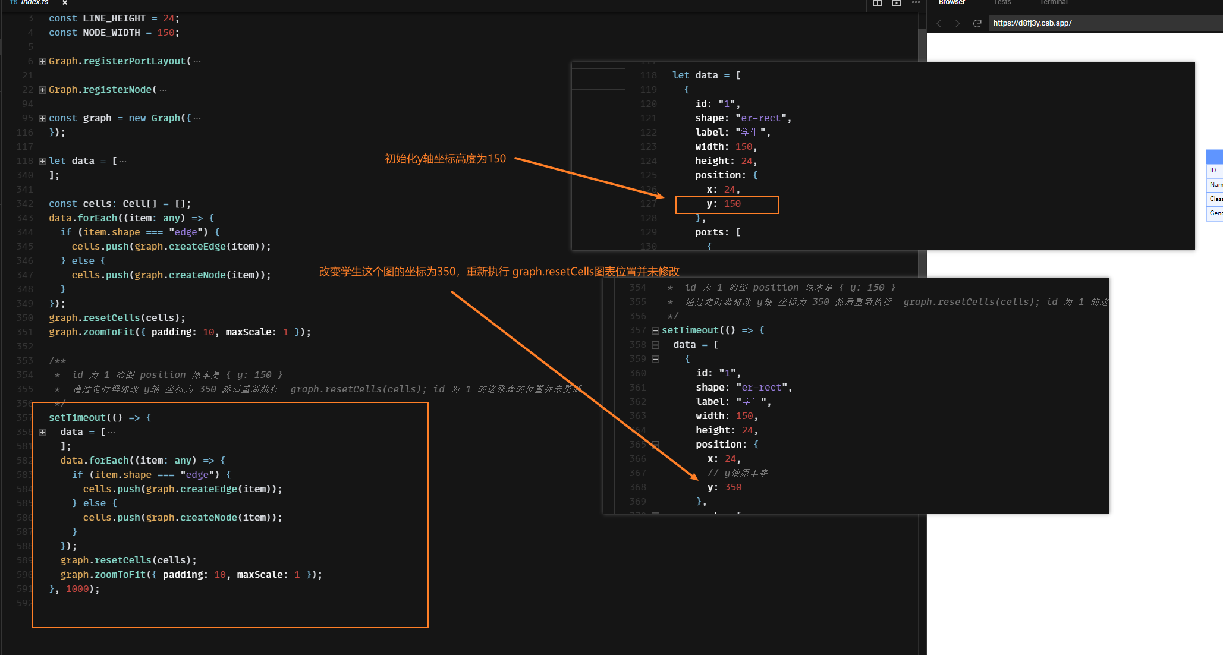The width and height of the screenshot is (1223, 655).
Task: Click the ID row in the student table
Action: (x=1215, y=170)
